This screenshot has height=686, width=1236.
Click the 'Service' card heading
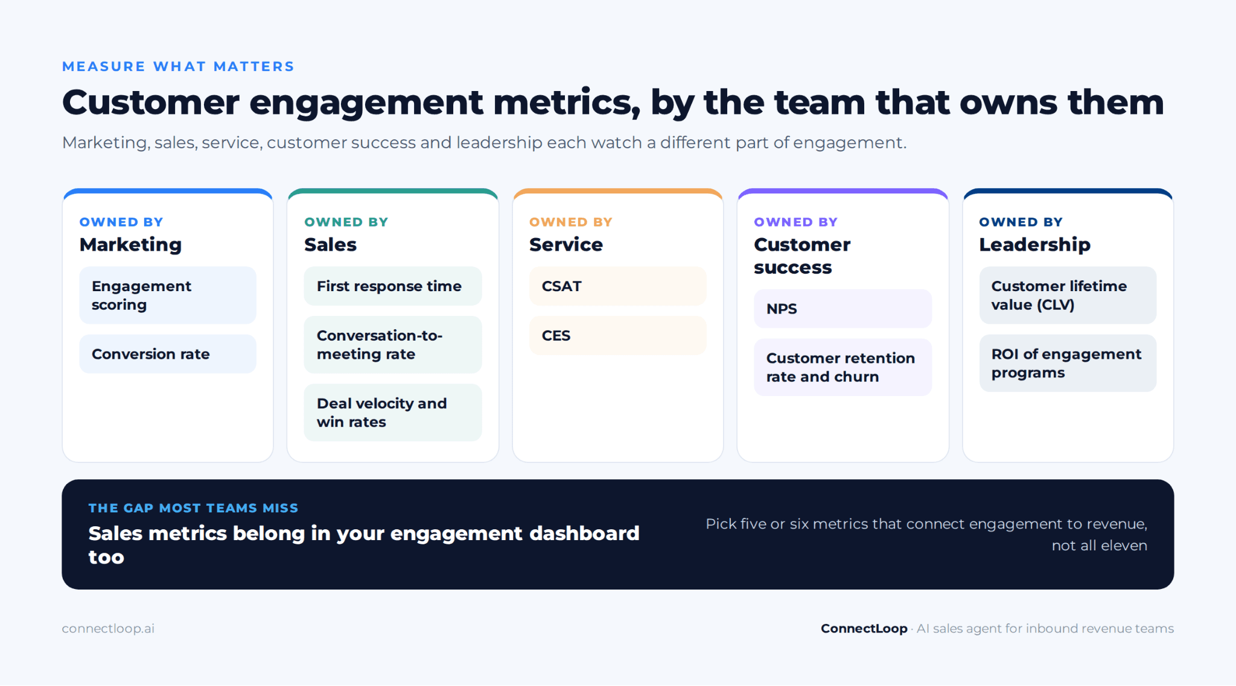566,245
